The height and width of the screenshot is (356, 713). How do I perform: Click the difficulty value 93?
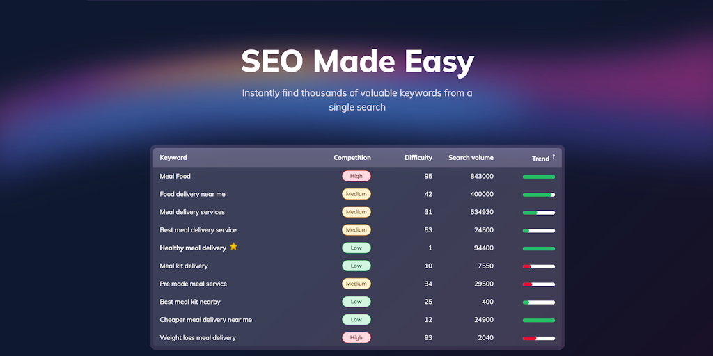(428, 337)
